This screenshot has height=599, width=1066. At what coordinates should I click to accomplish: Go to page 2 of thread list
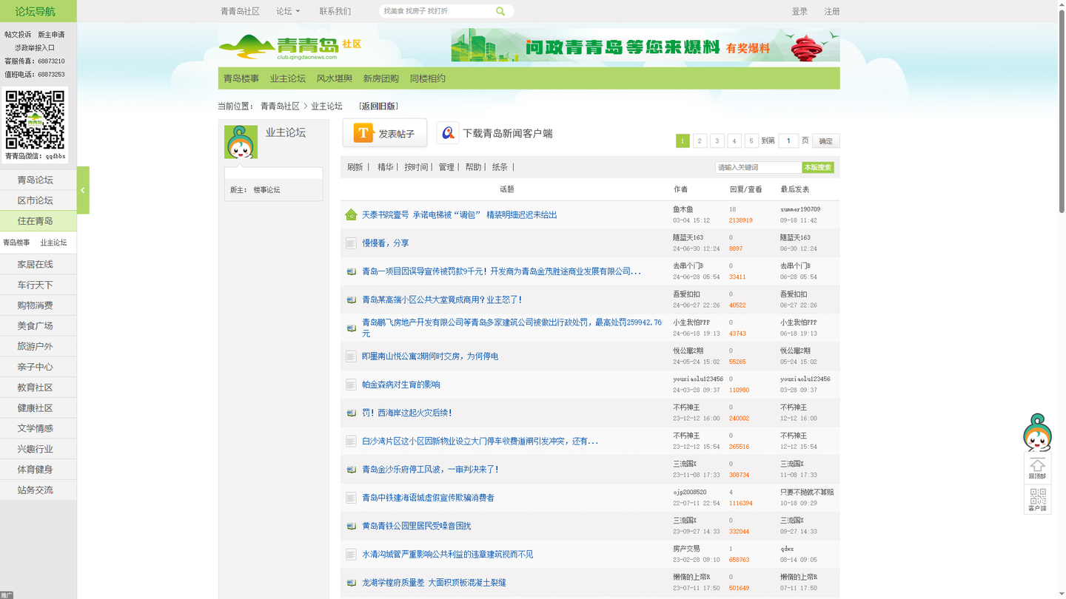tap(700, 141)
